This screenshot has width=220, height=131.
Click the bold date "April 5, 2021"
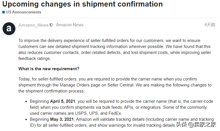click(x=62, y=101)
